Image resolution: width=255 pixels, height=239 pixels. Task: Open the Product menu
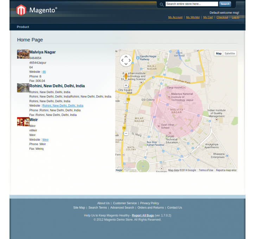tap(23, 27)
